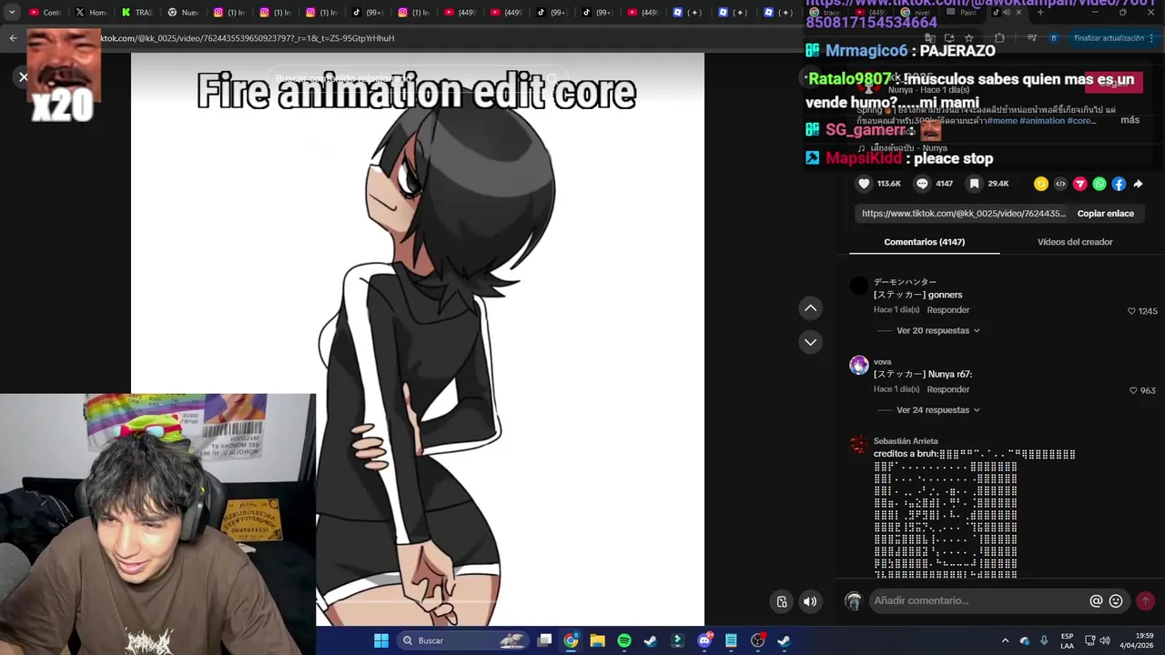Post comment with the red arrow button
The image size is (1165, 655).
pos(1146,600)
